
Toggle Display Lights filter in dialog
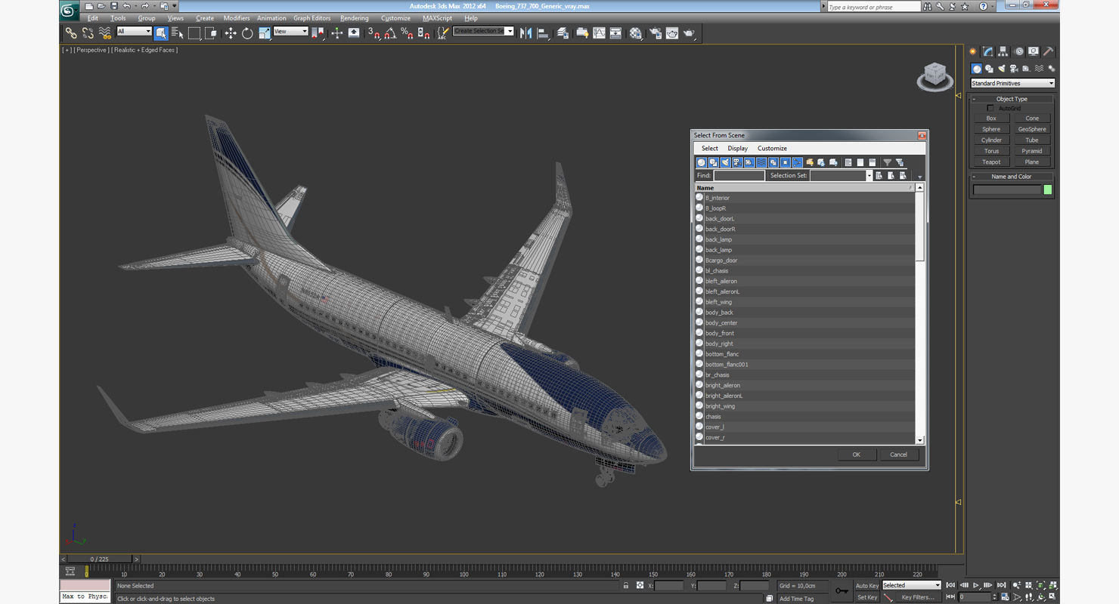pyautogui.click(x=725, y=162)
